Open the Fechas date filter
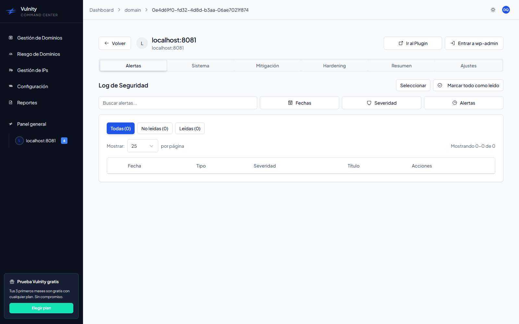519x324 pixels. pos(299,103)
